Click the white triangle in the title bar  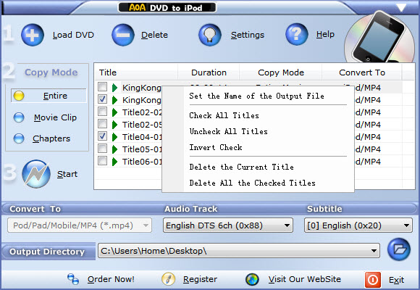coord(401,7)
